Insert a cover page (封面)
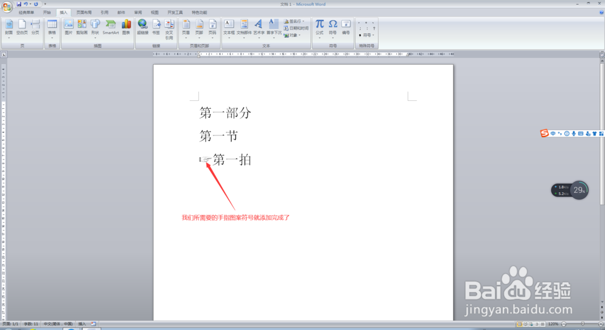The width and height of the screenshot is (605, 330). tap(9, 29)
